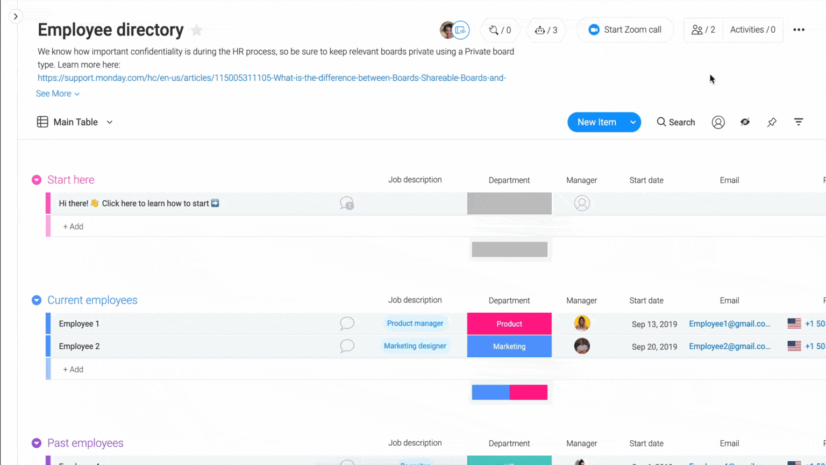Filter items by person using the avatar icon
Screen dimensions: 826x465
718,122
